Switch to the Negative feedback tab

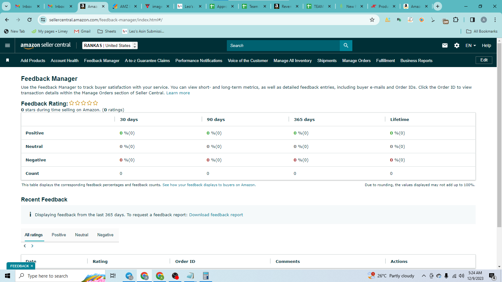point(105,235)
